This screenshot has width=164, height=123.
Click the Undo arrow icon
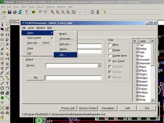tap(80, 12)
